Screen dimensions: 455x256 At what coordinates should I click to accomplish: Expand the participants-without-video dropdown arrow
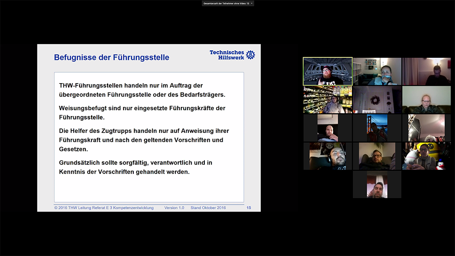click(x=252, y=3)
